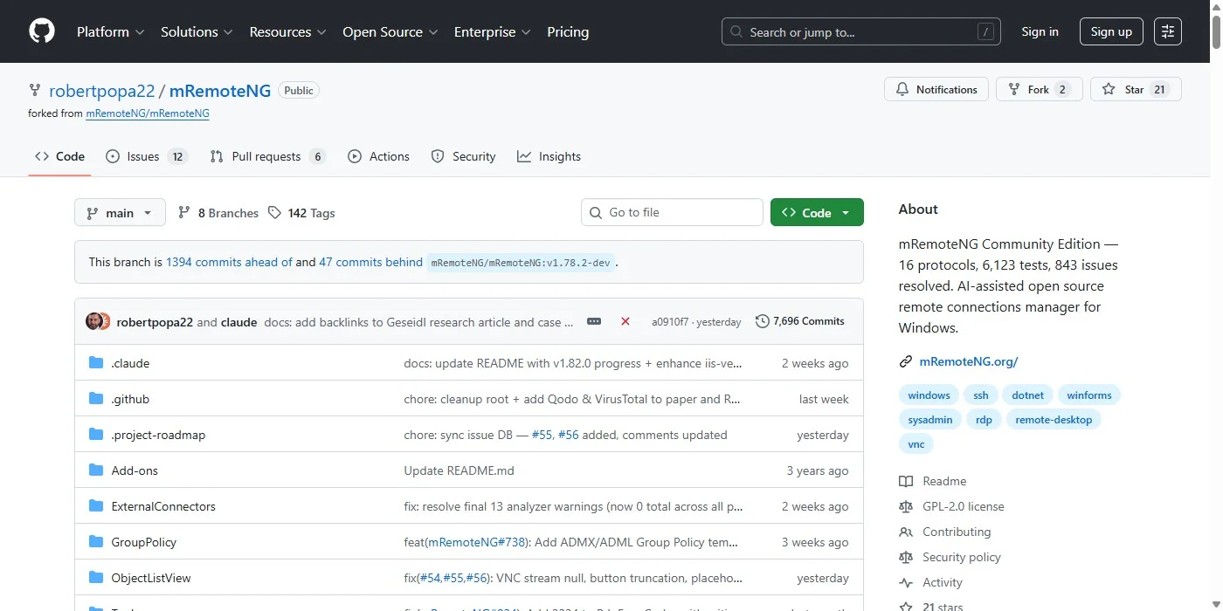Turn on repository Notifications
The image size is (1223, 611).
click(x=936, y=89)
